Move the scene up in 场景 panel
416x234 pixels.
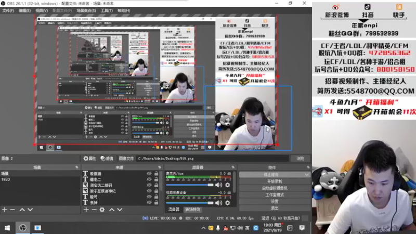point(22,210)
